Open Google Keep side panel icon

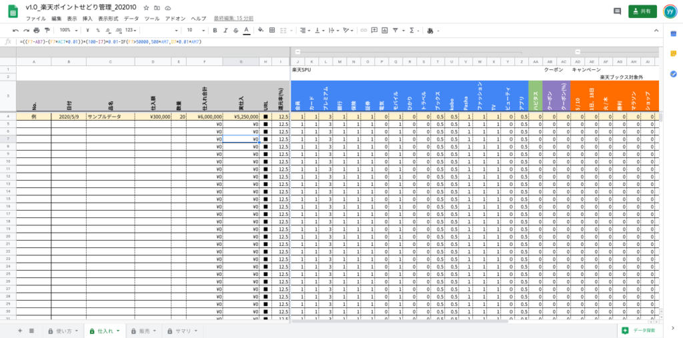(x=674, y=53)
